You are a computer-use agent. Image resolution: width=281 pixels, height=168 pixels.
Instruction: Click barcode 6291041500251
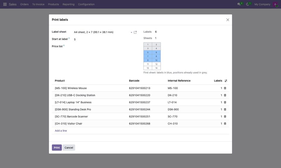pyautogui.click(x=140, y=117)
